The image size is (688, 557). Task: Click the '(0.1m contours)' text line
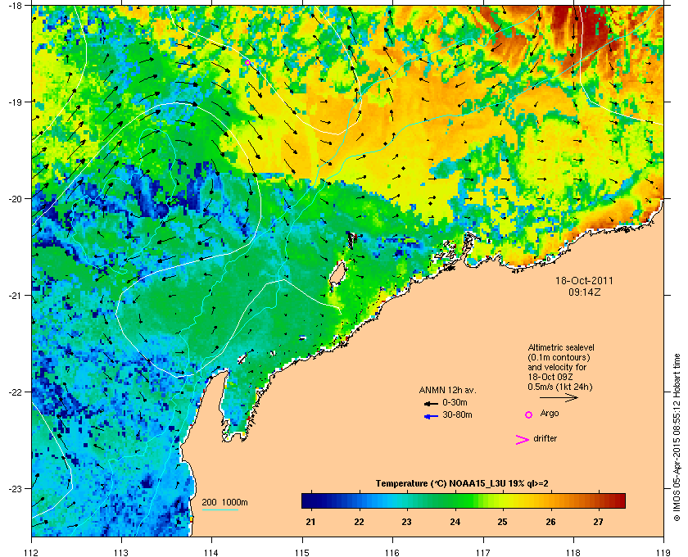559,357
